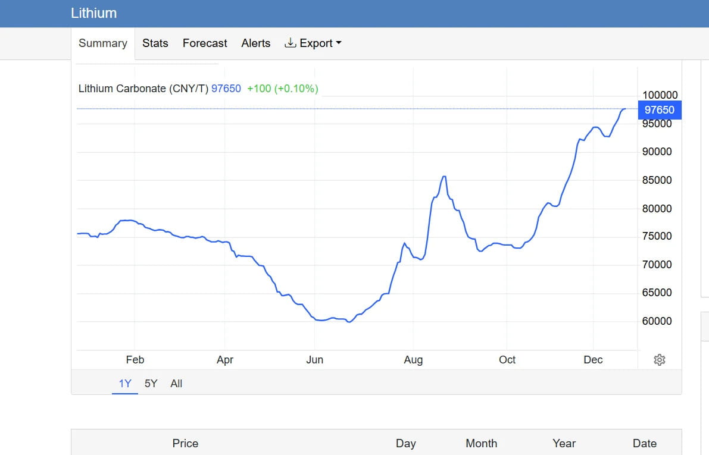The image size is (709, 455).
Task: Click the Lithium page header title
Action: tap(93, 13)
